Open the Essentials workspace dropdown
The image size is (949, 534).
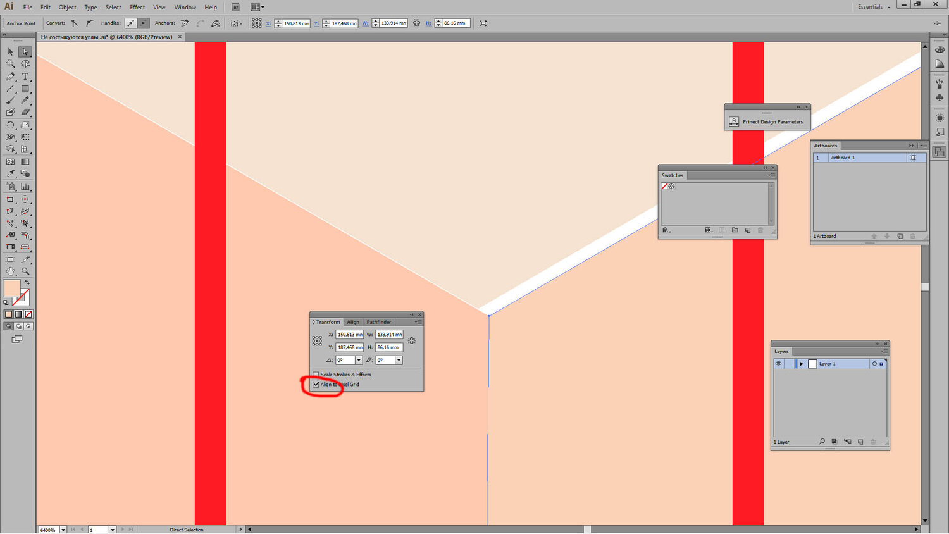874,7
